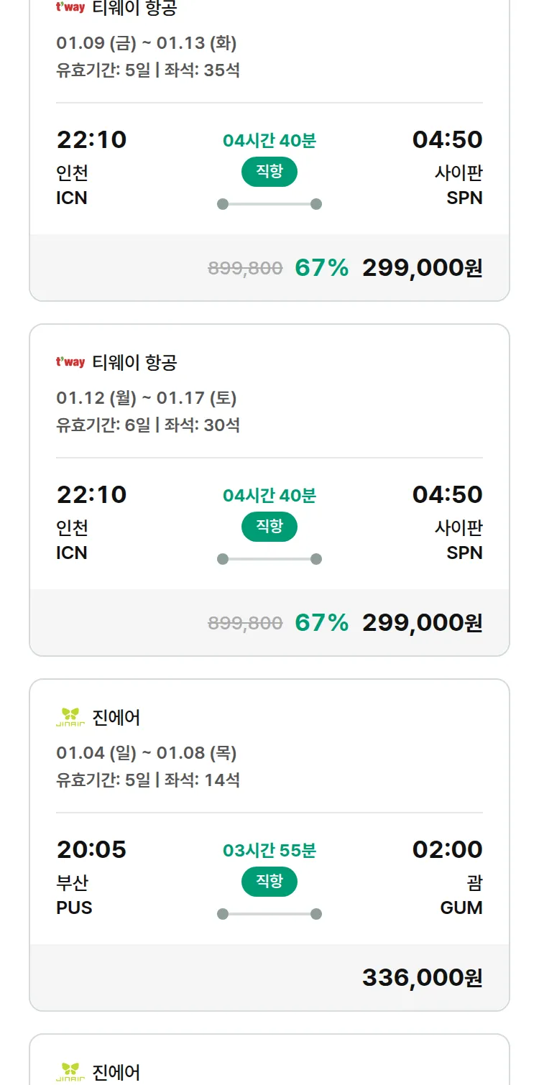Viewport: 539px width, 1085px height.
Task: Select the 336,000원 Jin Air fare
Action: [x=422, y=977]
